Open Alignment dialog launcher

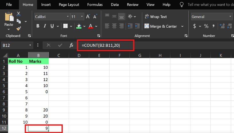pyautogui.click(x=186, y=36)
